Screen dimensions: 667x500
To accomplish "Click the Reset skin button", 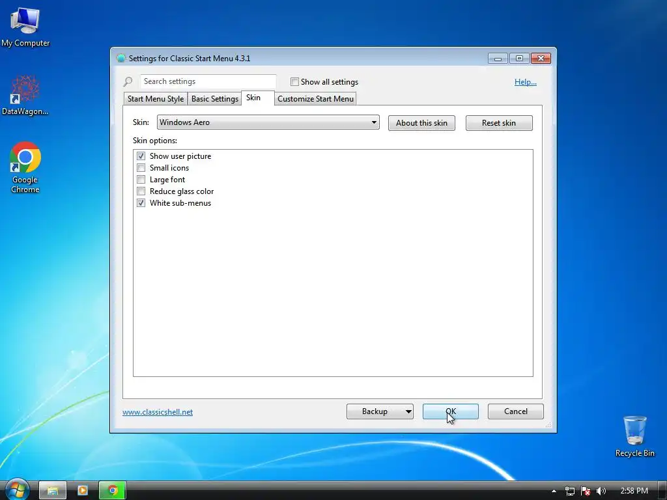I will coord(499,123).
